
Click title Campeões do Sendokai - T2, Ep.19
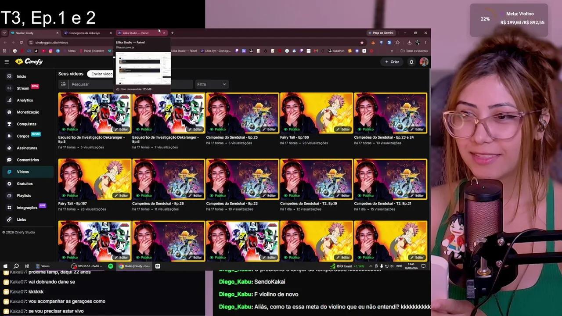tap(309, 204)
